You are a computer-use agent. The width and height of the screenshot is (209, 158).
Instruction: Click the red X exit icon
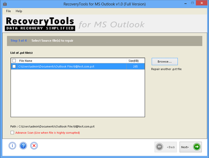pos(34,145)
